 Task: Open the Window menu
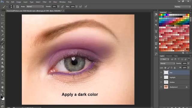[62, 2]
